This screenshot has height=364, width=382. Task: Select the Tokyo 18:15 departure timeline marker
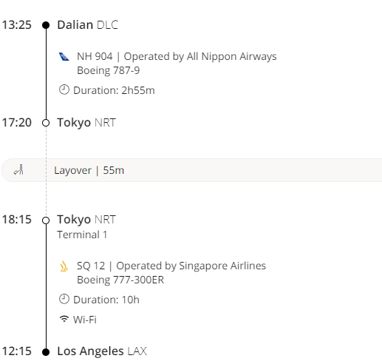46,220
